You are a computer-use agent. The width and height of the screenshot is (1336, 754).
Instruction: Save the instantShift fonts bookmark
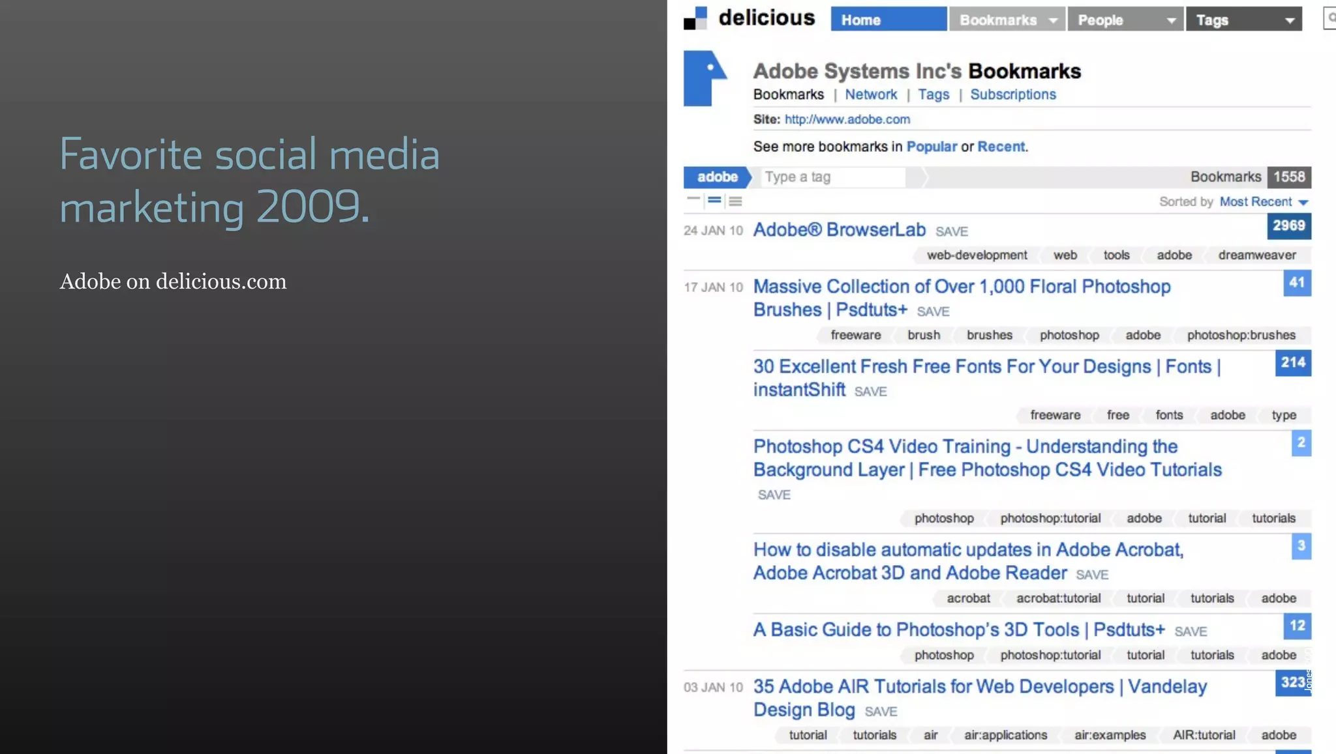coord(870,392)
